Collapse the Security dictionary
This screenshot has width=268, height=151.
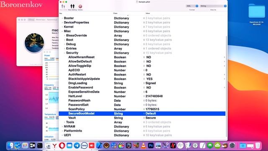(x=64, y=53)
